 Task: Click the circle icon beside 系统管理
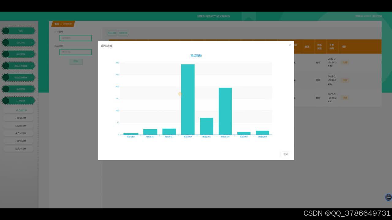coord(6,89)
